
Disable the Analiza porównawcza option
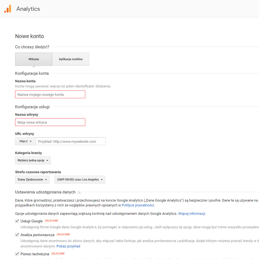click(x=17, y=235)
